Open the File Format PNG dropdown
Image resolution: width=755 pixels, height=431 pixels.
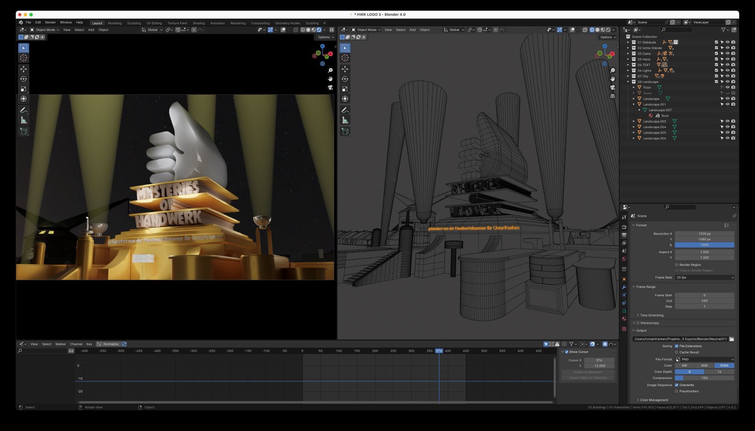(705, 359)
